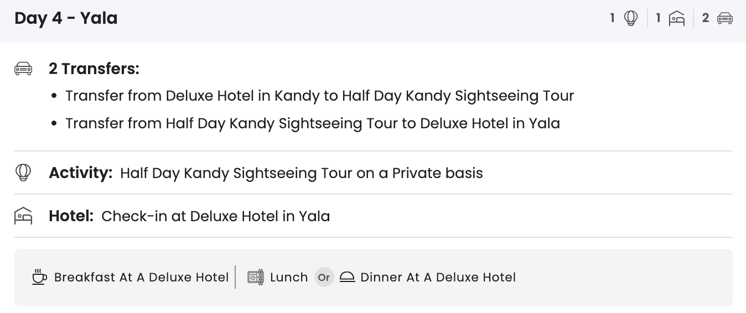746x313 pixels.
Task: Open the sightseeing tour to Yala transfer
Action: click(x=312, y=123)
